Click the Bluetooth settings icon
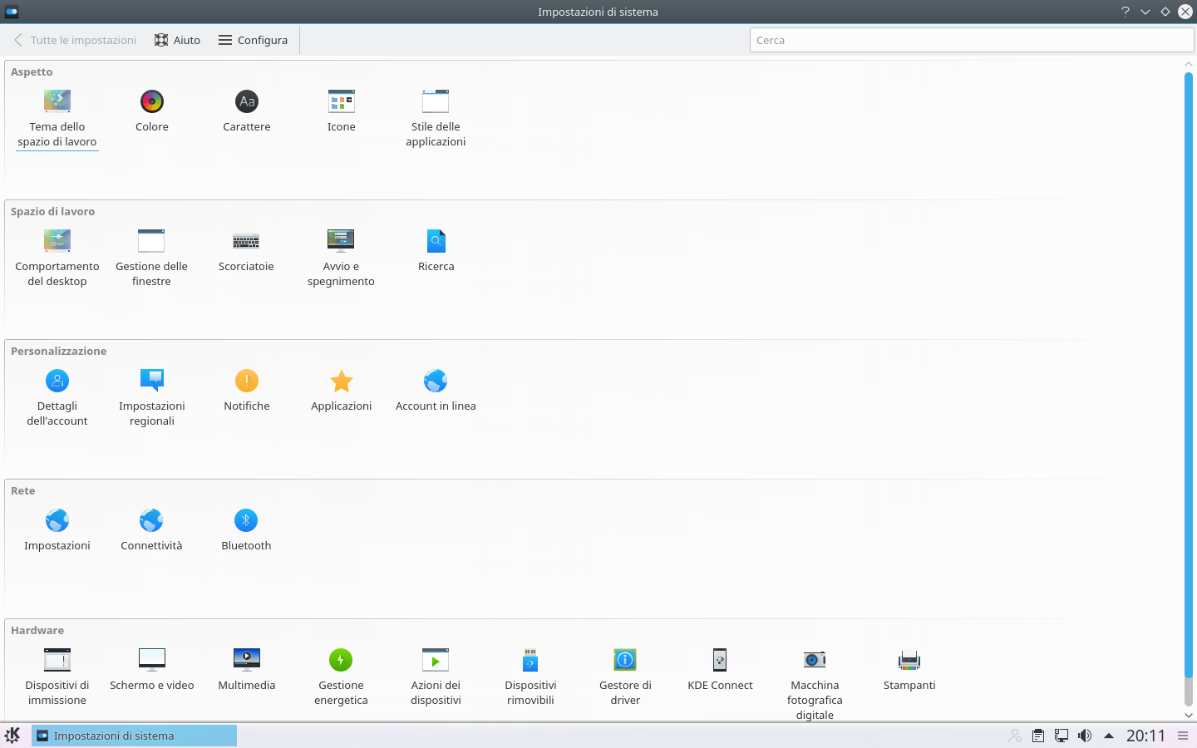This screenshot has height=748, width=1197. click(246, 521)
